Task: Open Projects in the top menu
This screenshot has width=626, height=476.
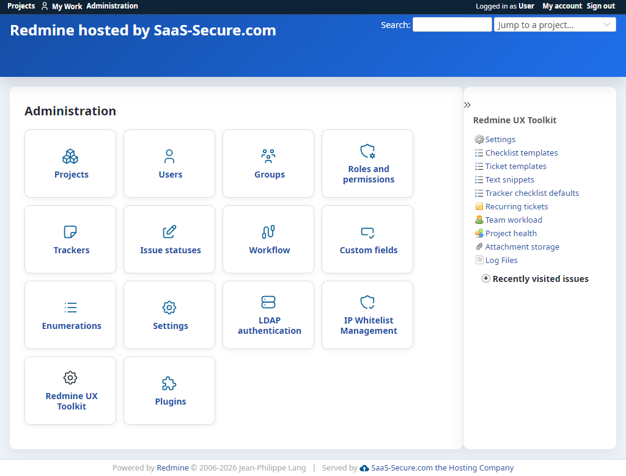Action: click(x=21, y=6)
